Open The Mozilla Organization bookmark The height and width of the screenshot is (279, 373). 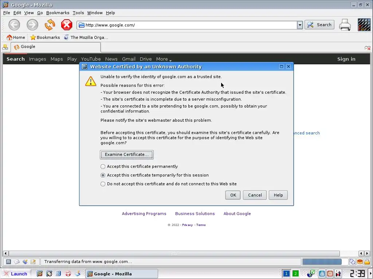tap(86, 37)
